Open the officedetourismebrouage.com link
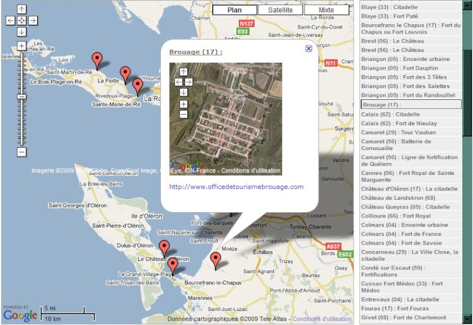Viewport: 473px width, 325px height. point(236,187)
